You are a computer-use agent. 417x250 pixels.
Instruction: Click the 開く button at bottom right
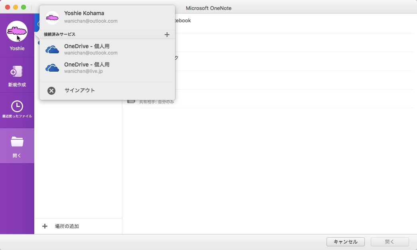(x=389, y=242)
